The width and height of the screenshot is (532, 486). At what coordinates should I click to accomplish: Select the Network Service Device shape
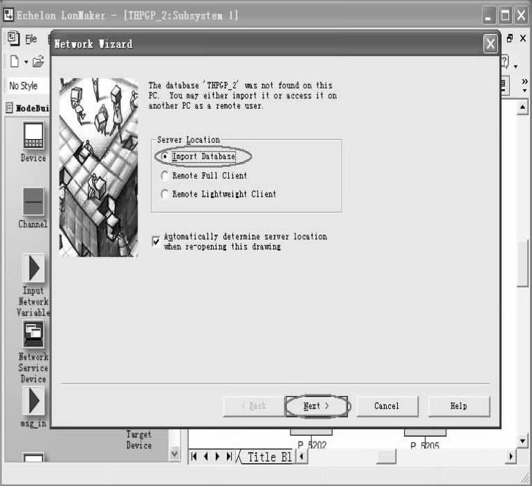coord(33,334)
